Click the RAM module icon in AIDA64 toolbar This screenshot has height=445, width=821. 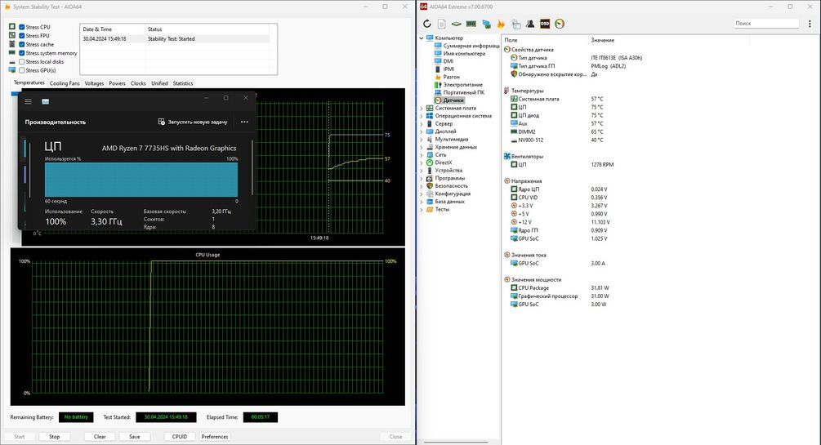pyautogui.click(x=471, y=24)
